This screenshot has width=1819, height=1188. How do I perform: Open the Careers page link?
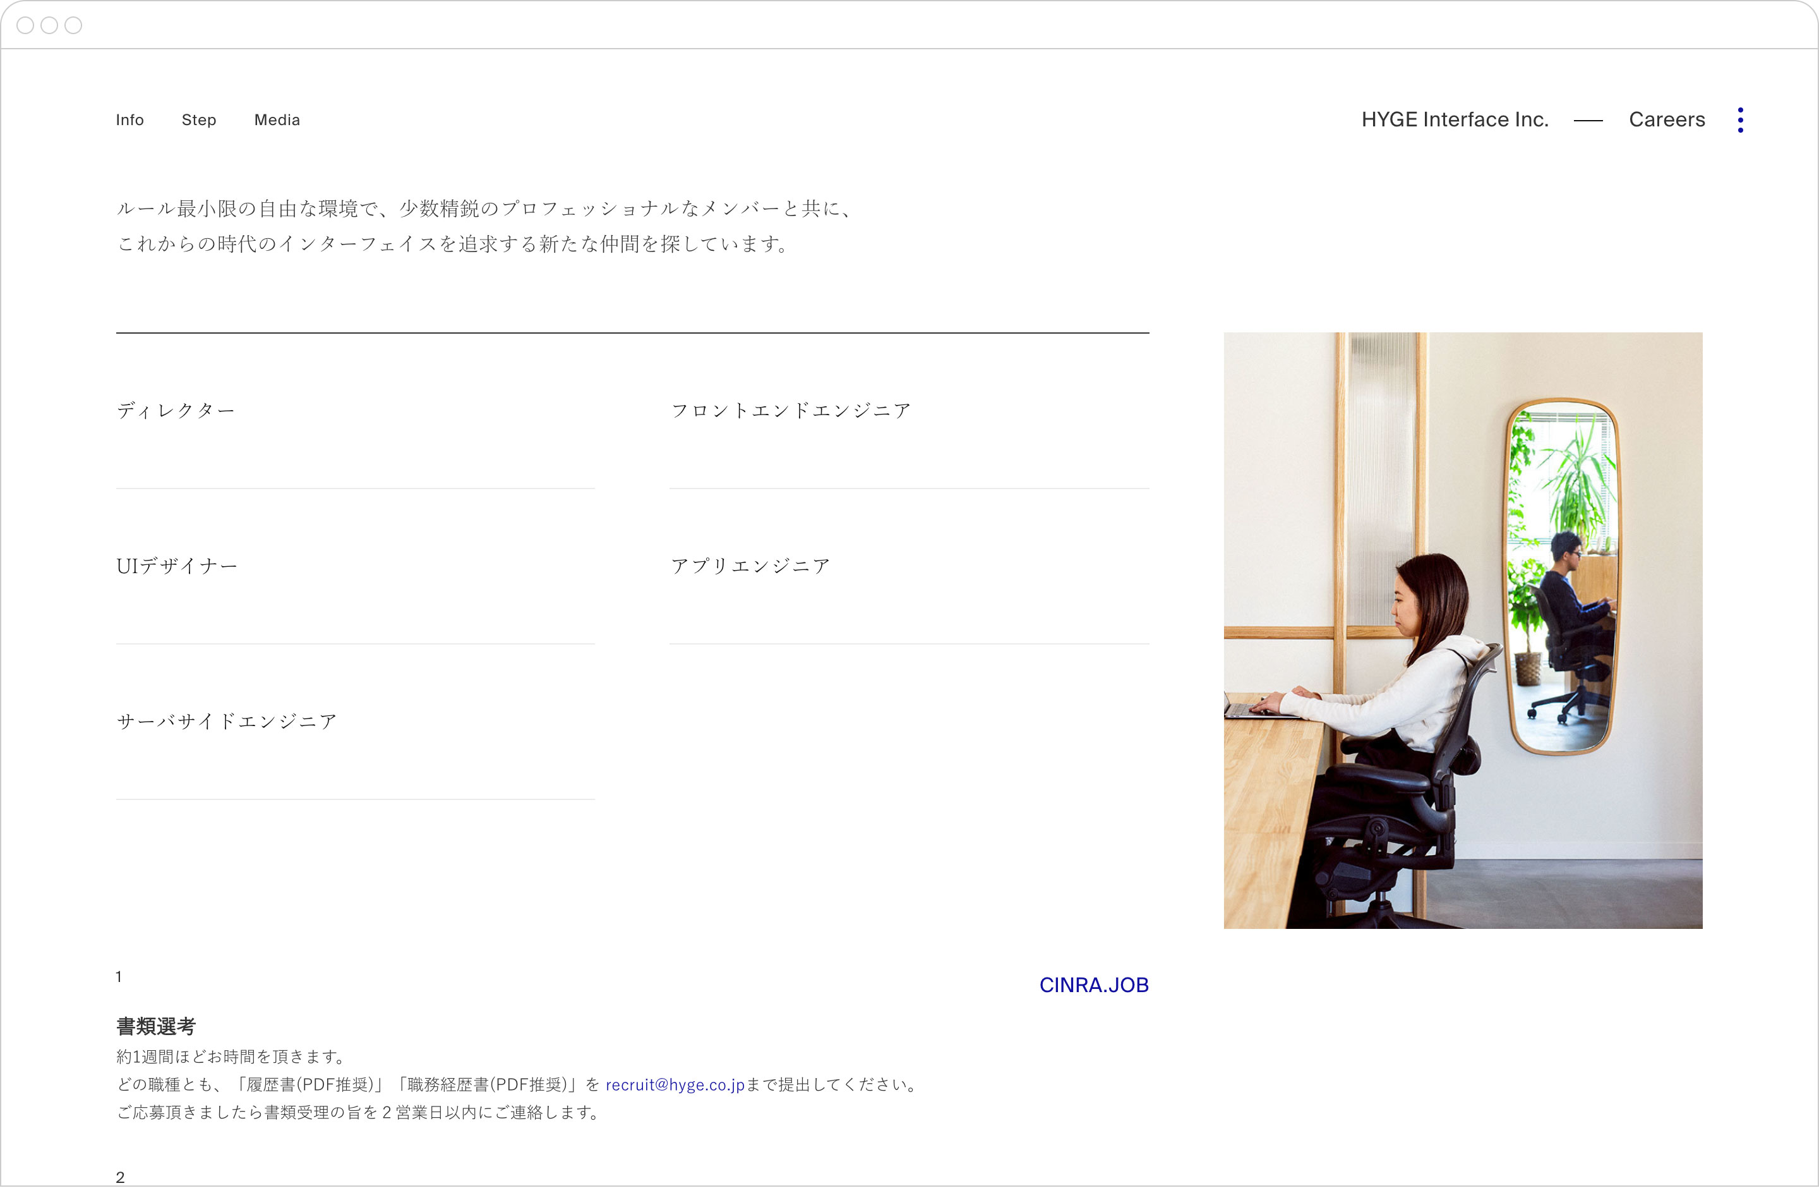1667,119
